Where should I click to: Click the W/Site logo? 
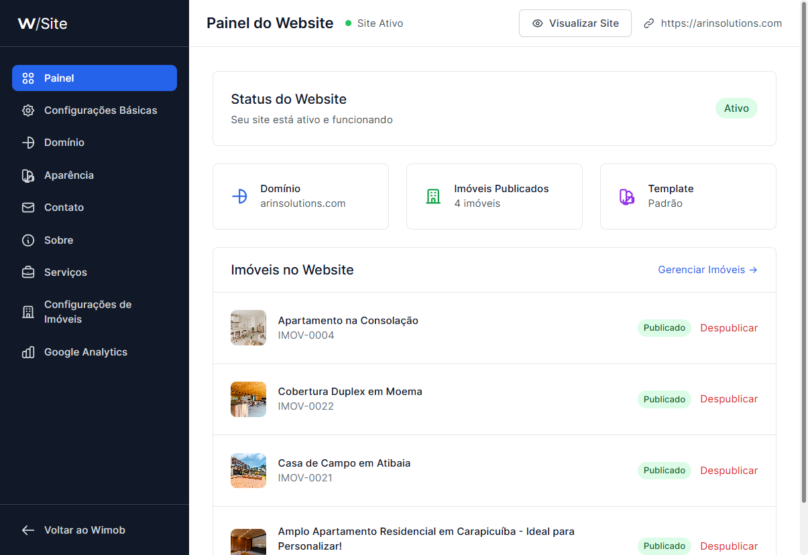click(x=43, y=23)
